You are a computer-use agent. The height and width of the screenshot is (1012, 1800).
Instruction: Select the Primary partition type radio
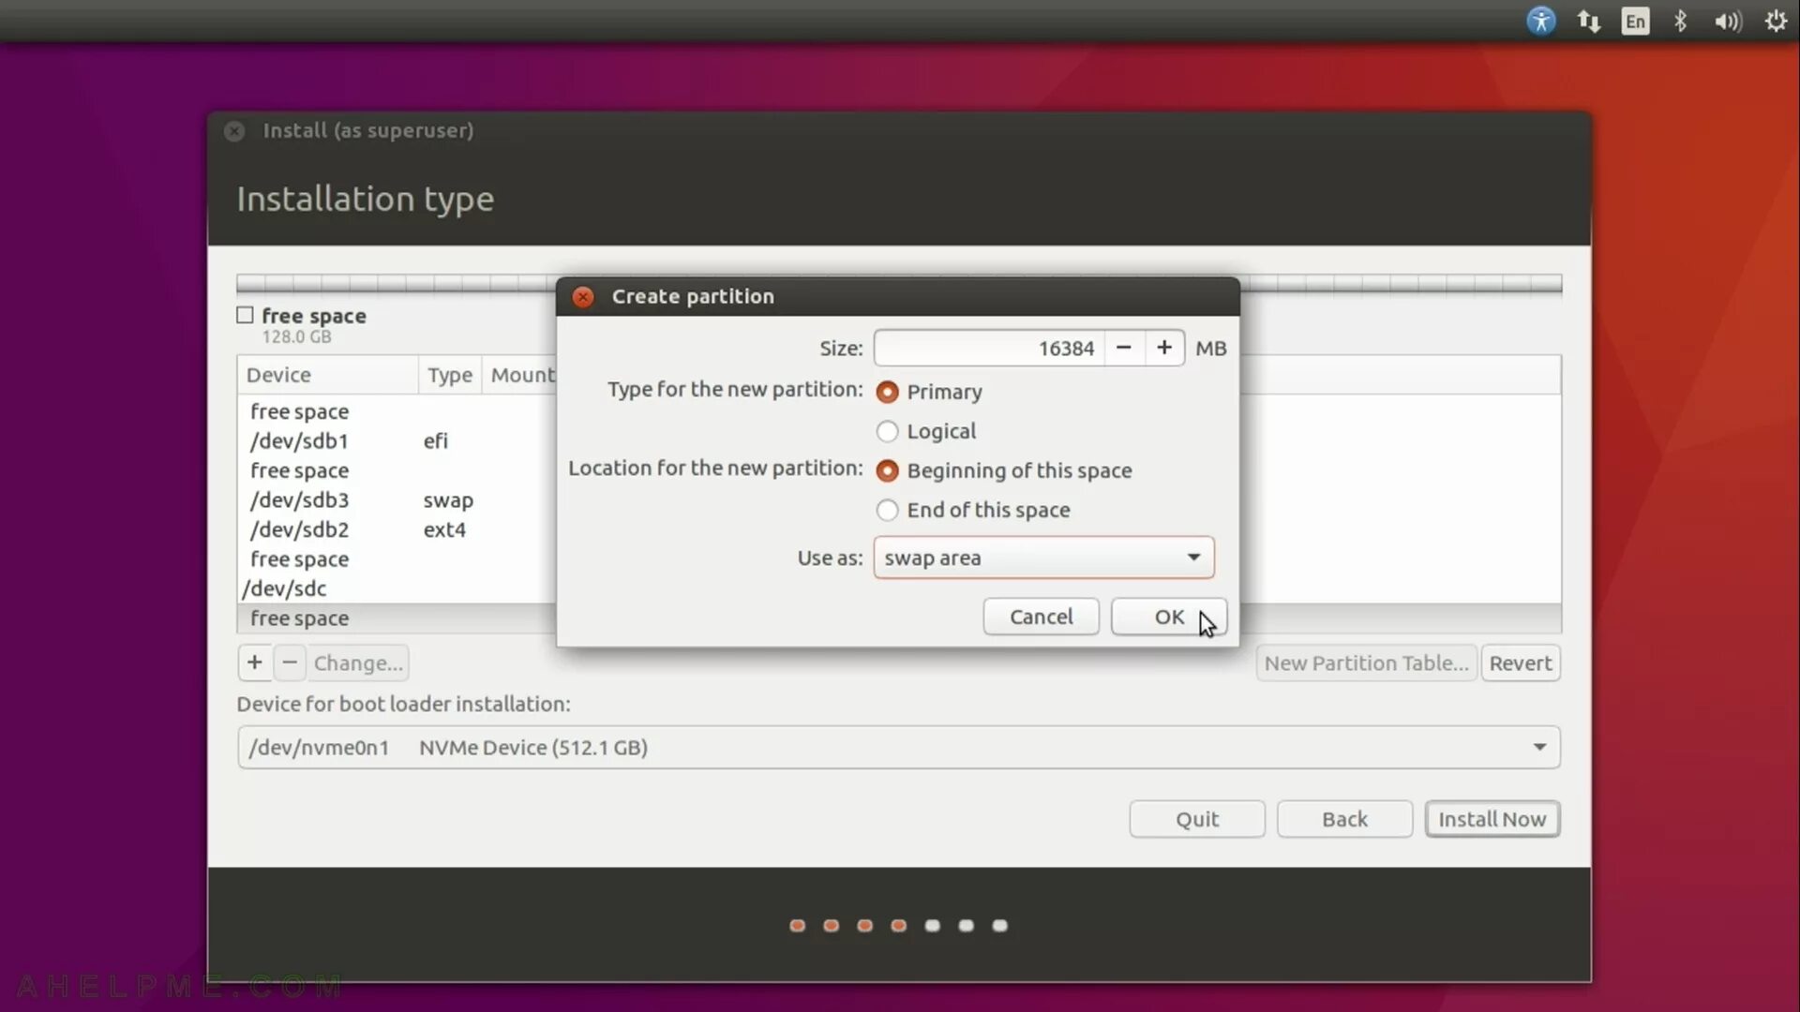point(887,392)
